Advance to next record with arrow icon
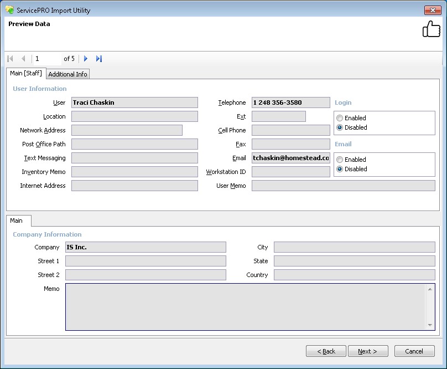This screenshot has height=369, width=447. click(x=86, y=59)
